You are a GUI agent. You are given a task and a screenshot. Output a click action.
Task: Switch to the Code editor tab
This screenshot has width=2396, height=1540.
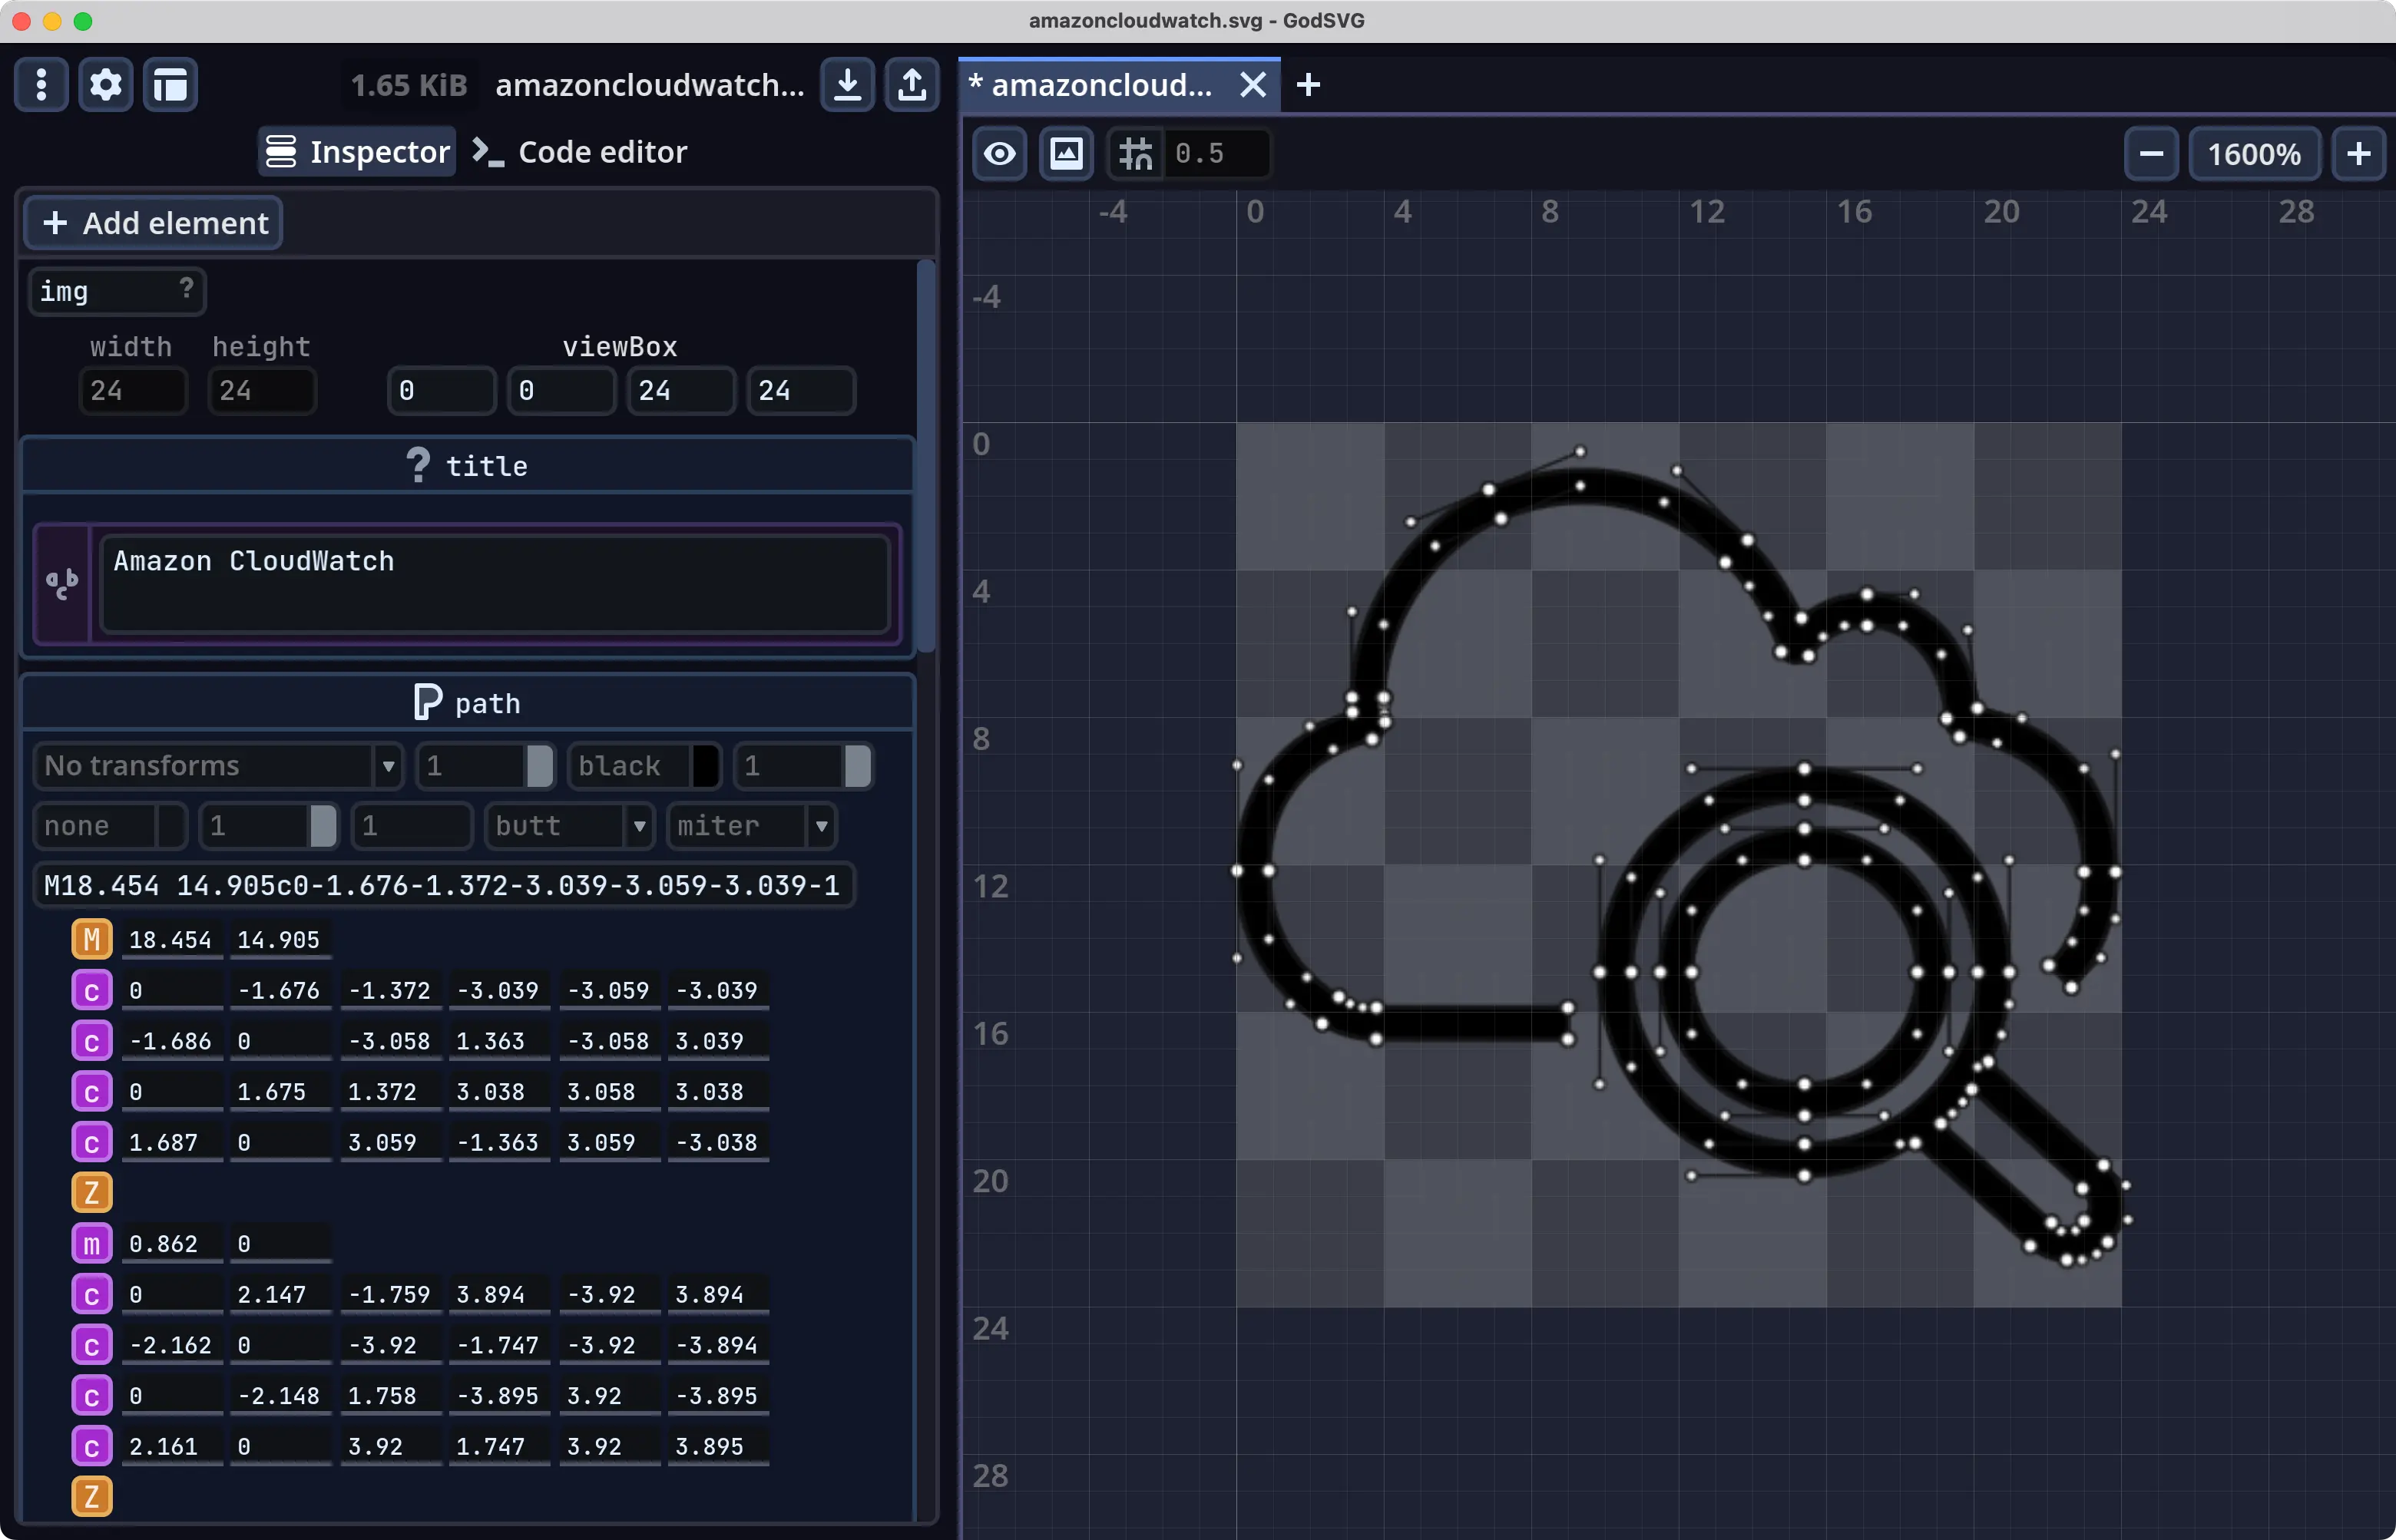(x=581, y=152)
